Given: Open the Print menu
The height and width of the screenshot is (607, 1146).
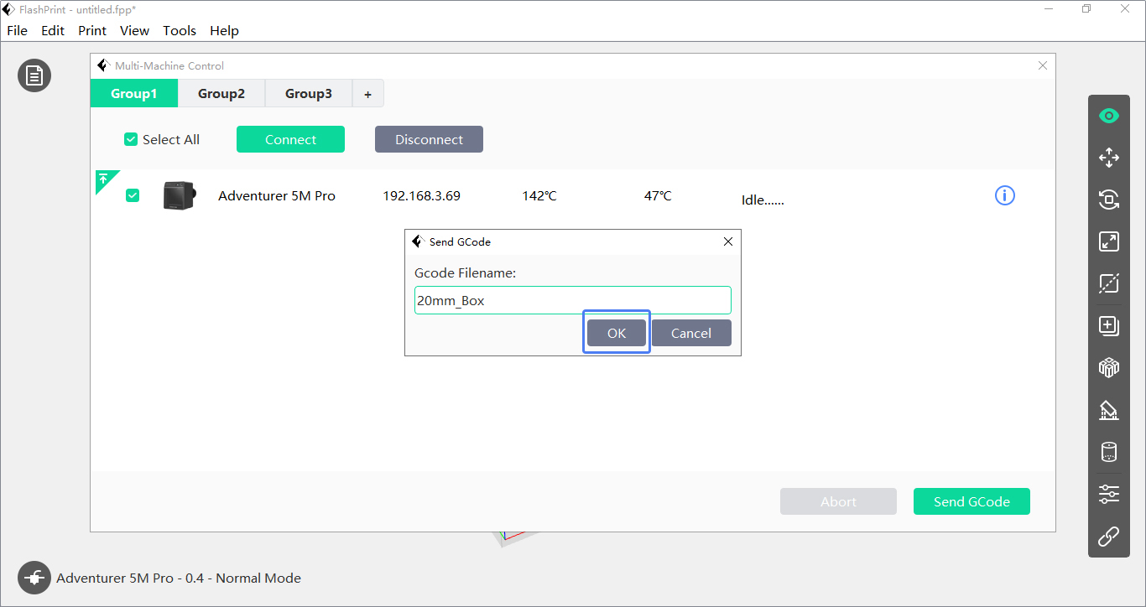Looking at the screenshot, I should point(92,30).
